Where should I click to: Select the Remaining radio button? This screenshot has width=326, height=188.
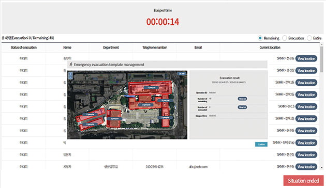260,38
